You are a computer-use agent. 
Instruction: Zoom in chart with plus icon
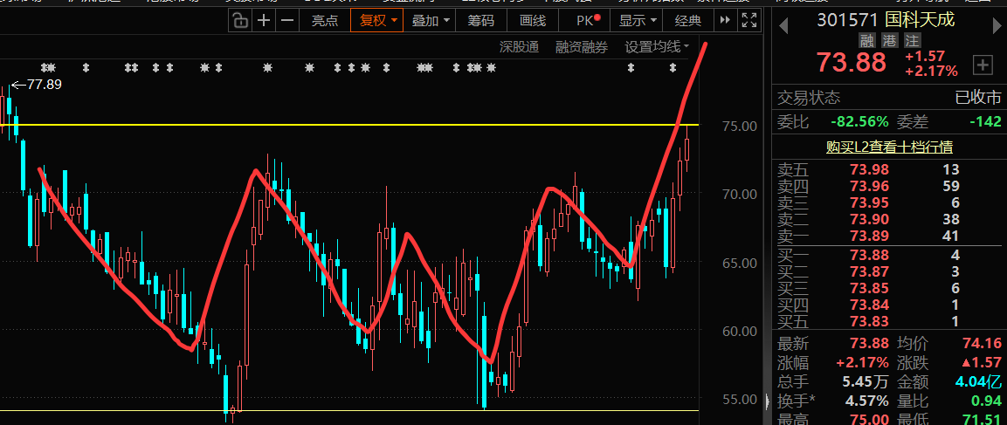[x=263, y=21]
